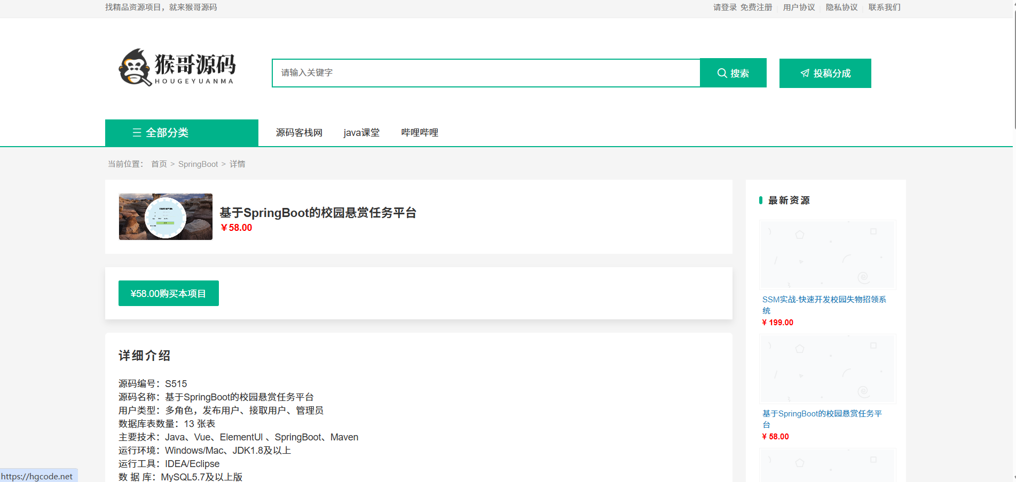Click the ¥58.00购买本项目 button
Screen dimensions: 1016x482
pyautogui.click(x=169, y=293)
